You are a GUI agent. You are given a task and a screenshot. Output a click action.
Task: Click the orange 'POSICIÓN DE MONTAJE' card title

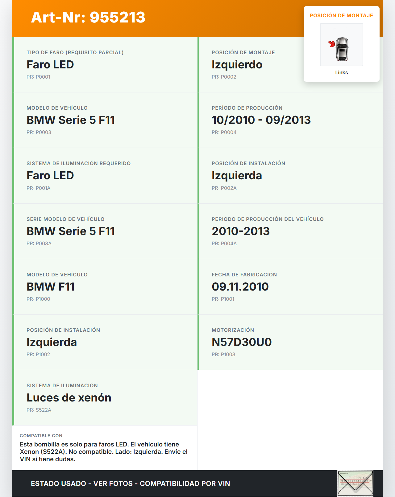[x=341, y=15]
